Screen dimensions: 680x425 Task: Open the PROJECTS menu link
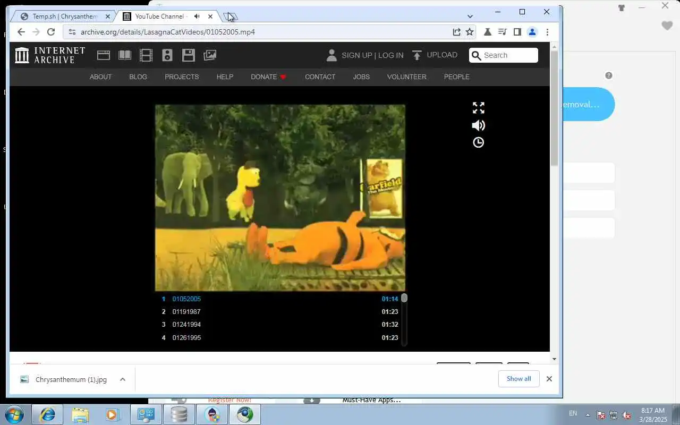coord(182,77)
